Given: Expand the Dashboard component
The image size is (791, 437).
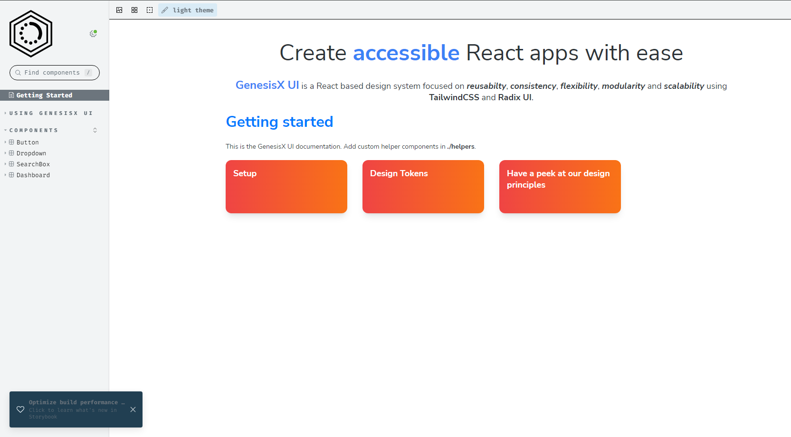Looking at the screenshot, I should (x=33, y=175).
